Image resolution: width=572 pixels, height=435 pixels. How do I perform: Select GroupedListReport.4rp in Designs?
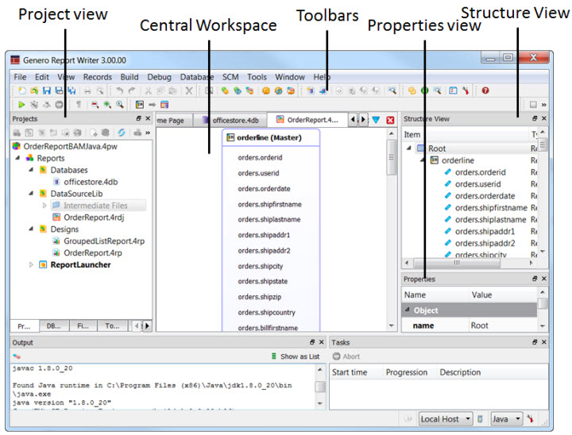click(104, 241)
